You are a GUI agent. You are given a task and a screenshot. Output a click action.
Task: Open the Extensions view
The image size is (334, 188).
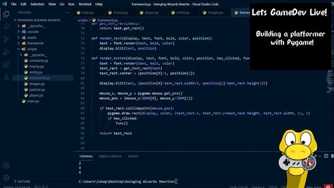(6, 64)
